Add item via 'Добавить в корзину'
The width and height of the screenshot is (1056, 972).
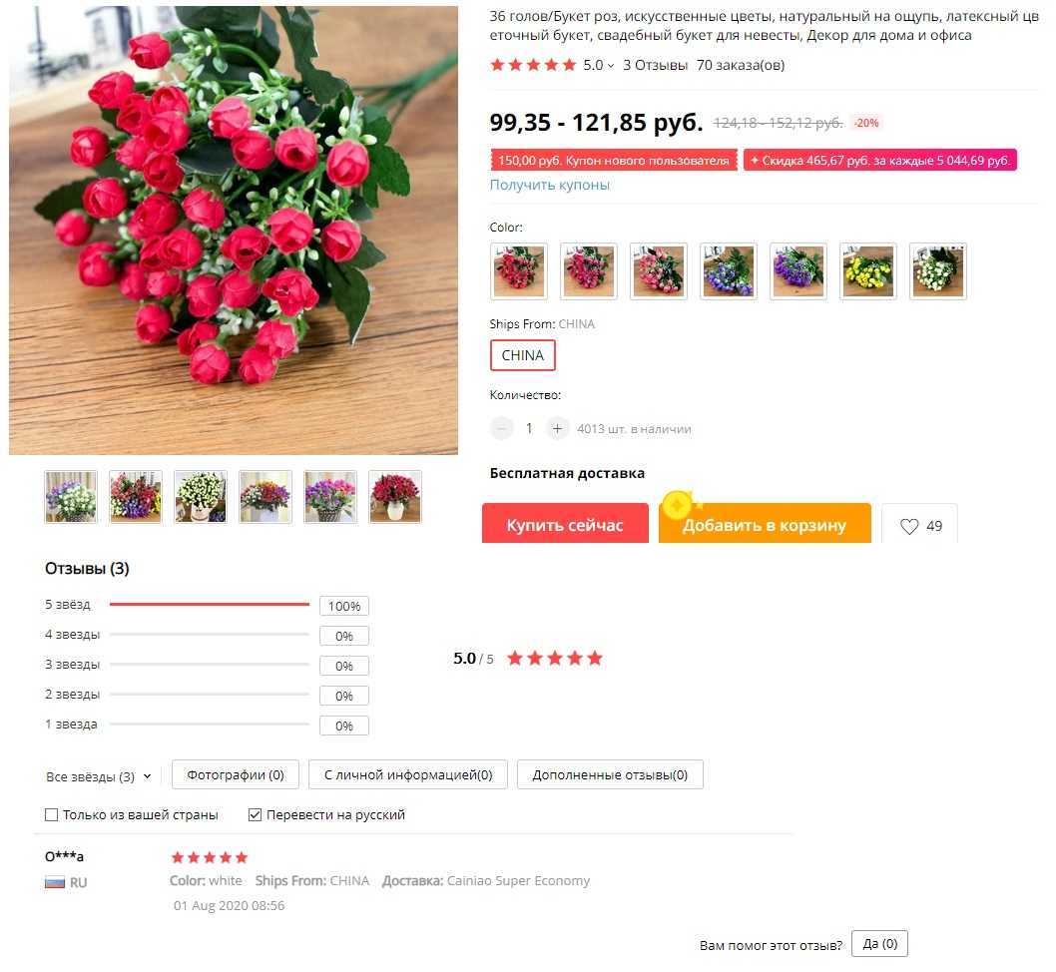tap(765, 524)
